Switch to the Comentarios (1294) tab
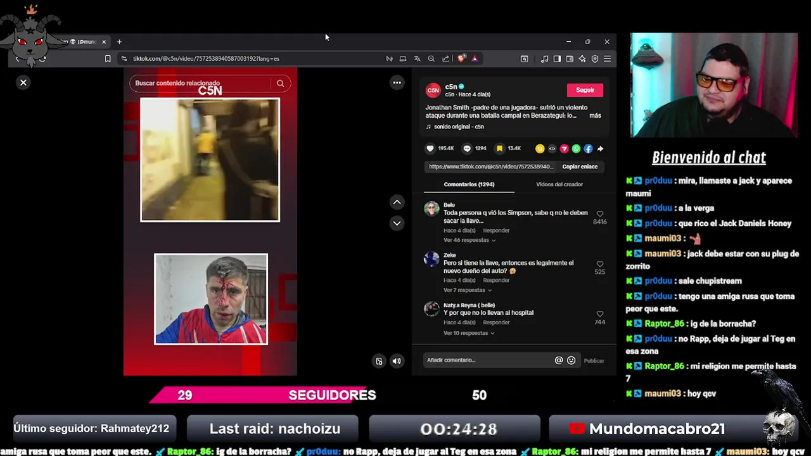 (x=469, y=184)
